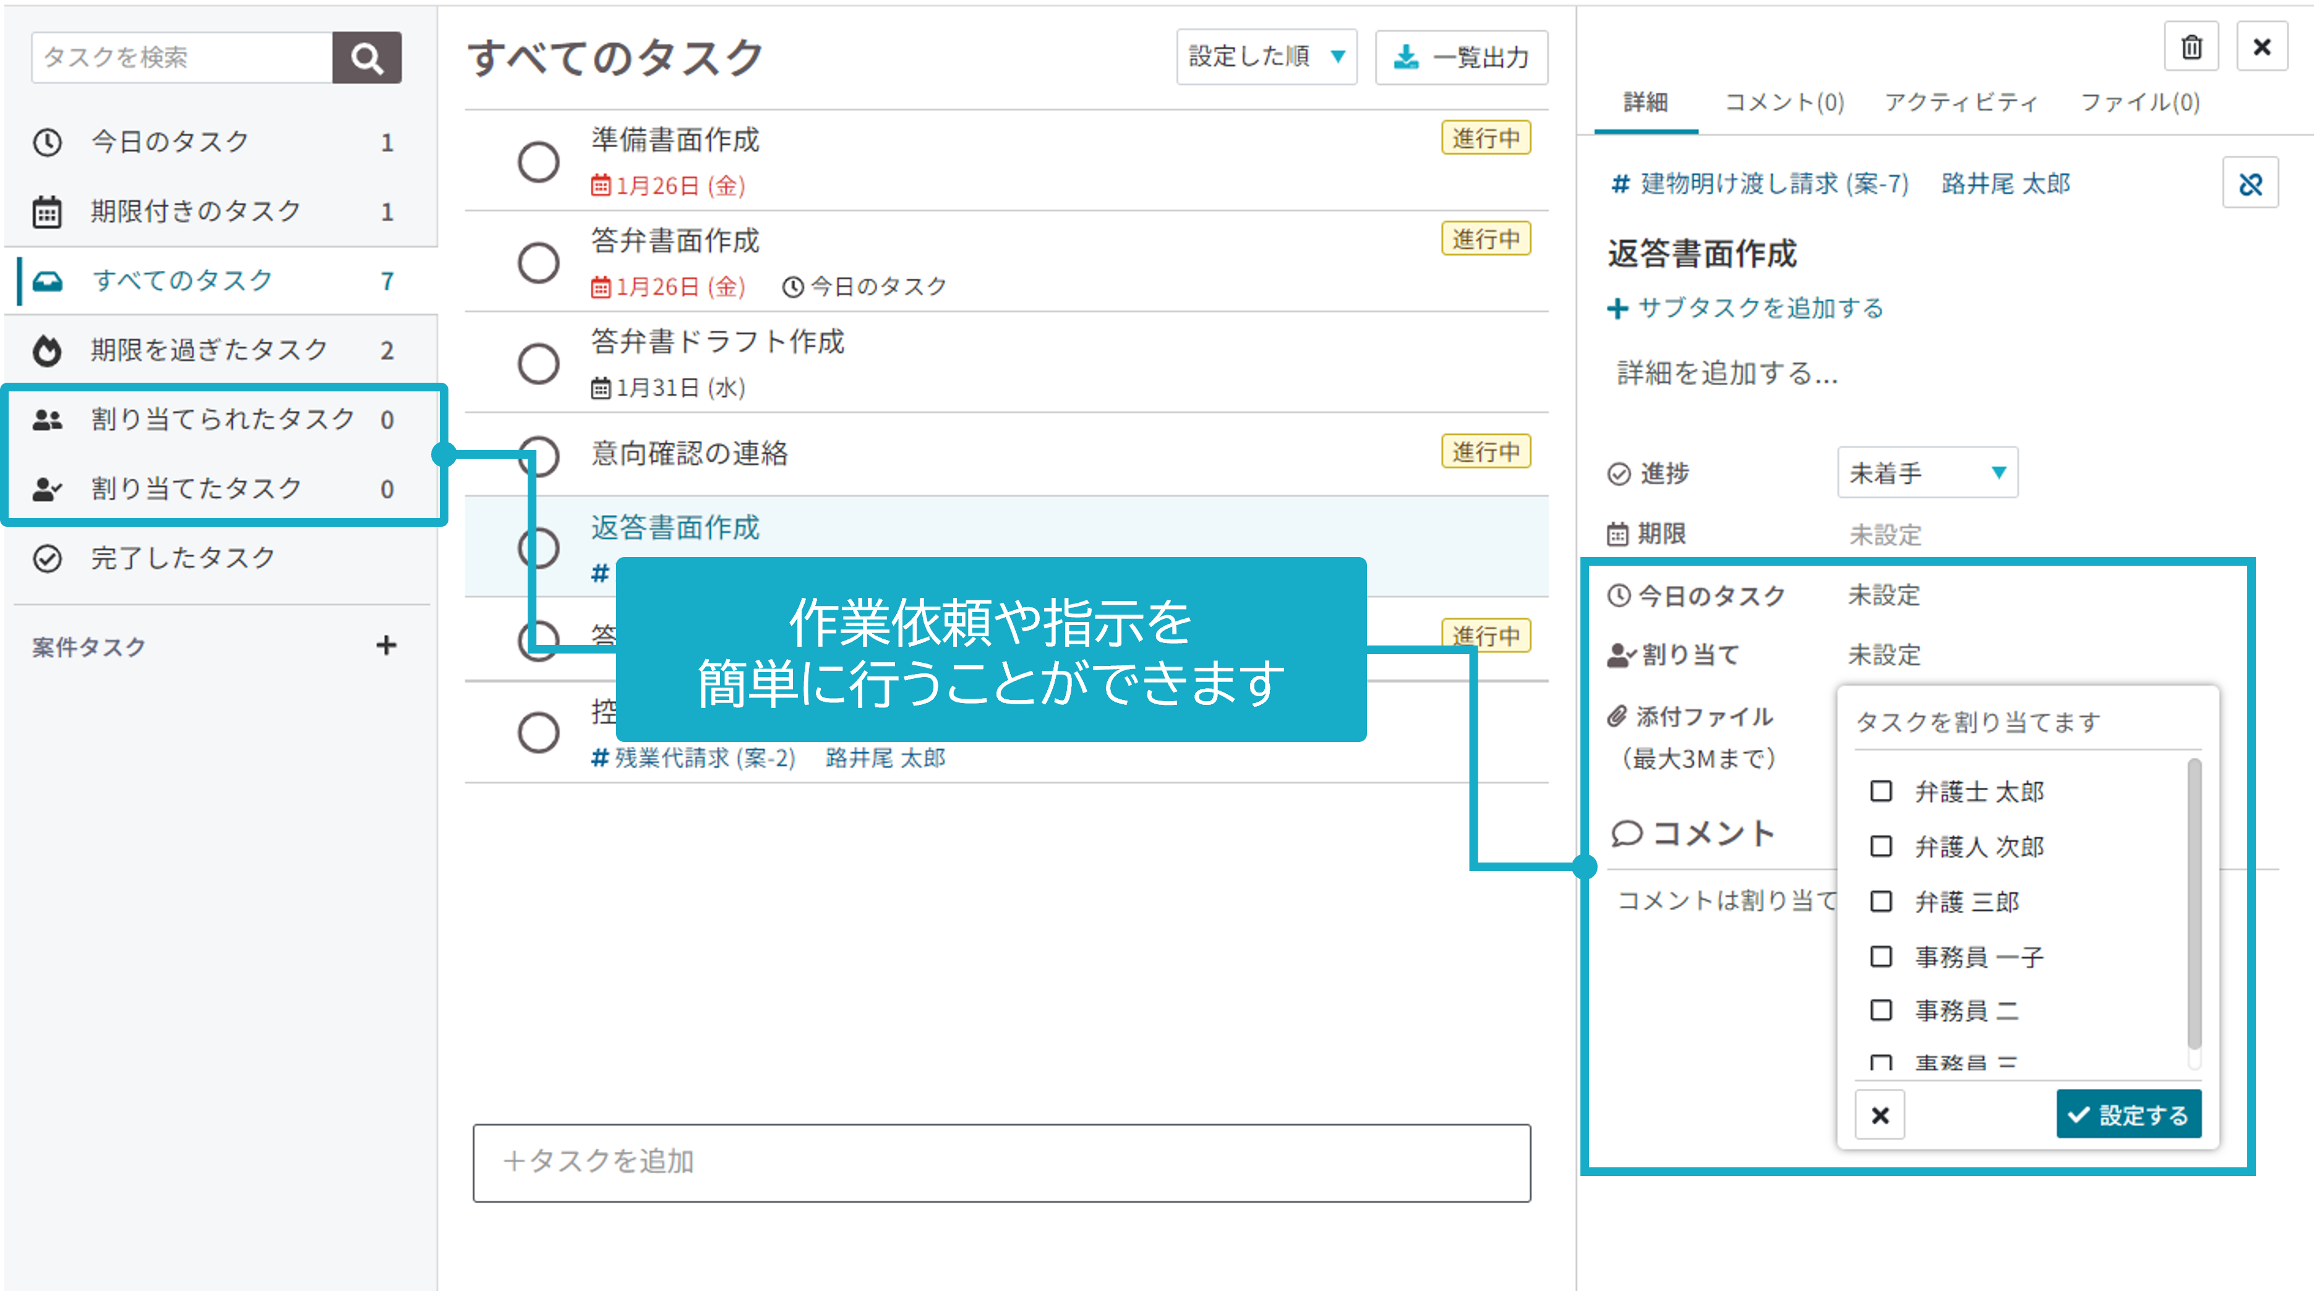The height and width of the screenshot is (1291, 2314).
Task: Click the 設定する confirm button
Action: coord(2129,1114)
